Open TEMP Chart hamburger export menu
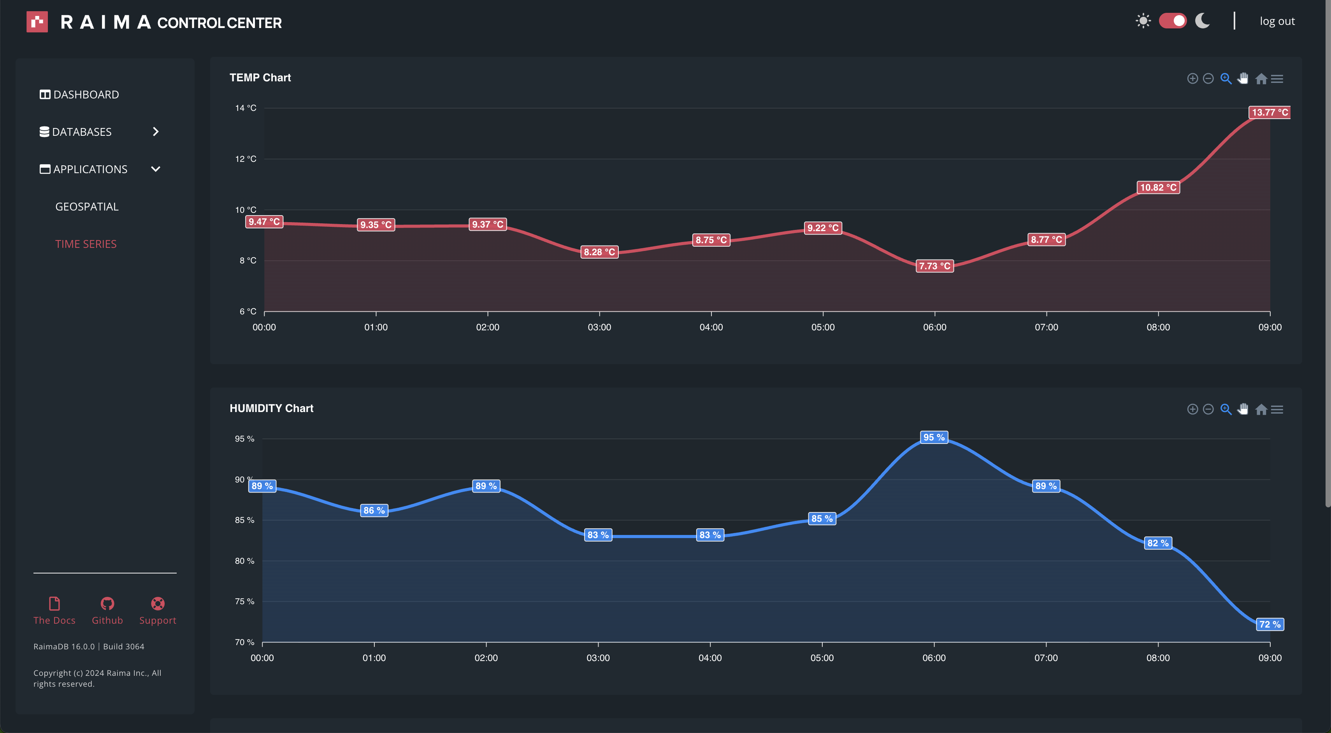The image size is (1331, 733). pyautogui.click(x=1277, y=79)
